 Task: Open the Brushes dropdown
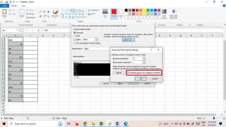point(55,18)
